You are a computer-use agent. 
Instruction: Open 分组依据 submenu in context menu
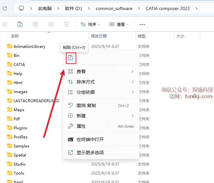pos(101,92)
